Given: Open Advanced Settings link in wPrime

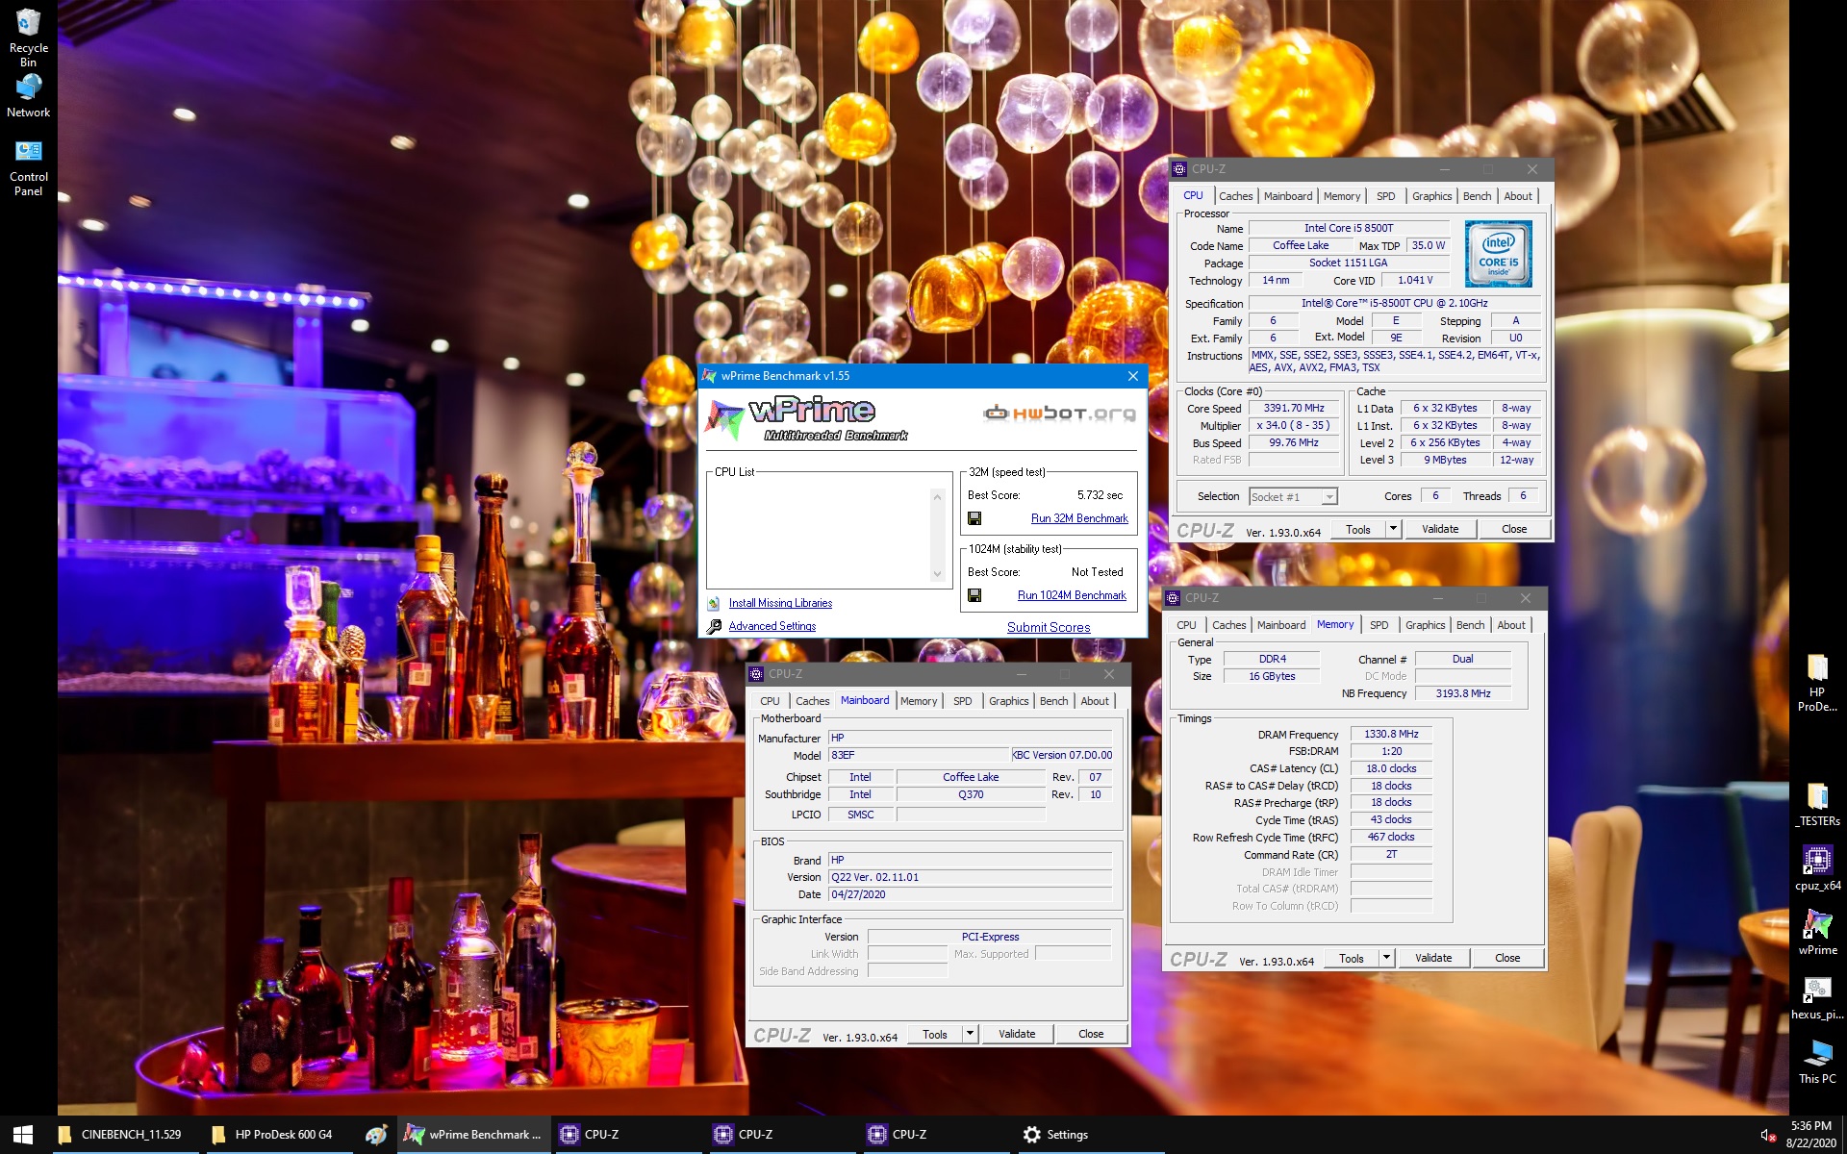Looking at the screenshot, I should (x=772, y=626).
